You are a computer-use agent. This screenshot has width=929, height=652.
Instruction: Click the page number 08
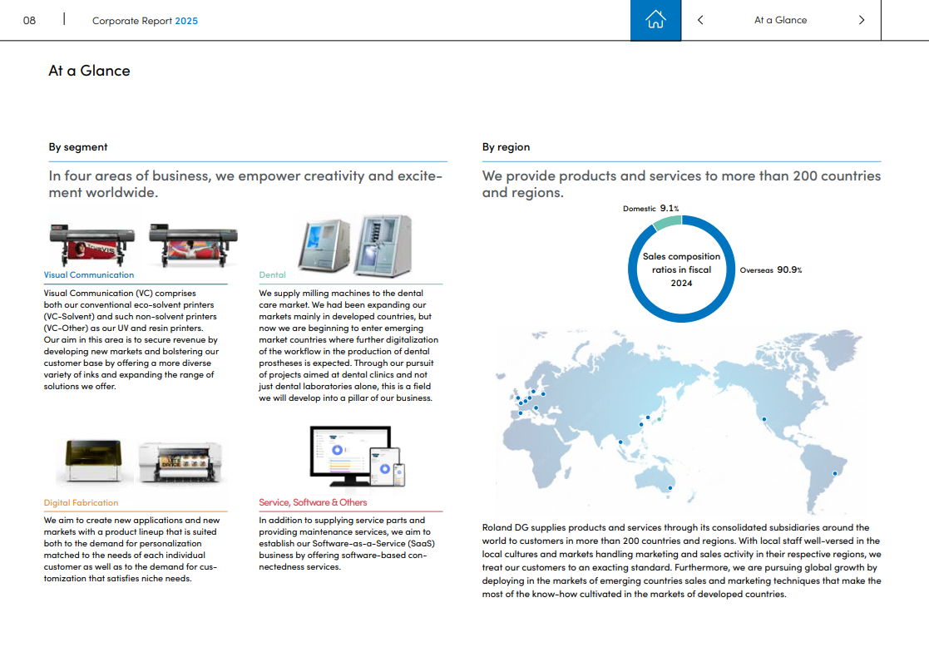point(29,21)
